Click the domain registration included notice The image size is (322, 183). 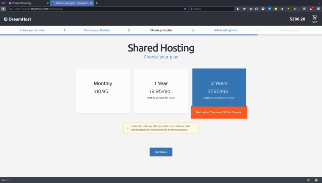(x=161, y=128)
